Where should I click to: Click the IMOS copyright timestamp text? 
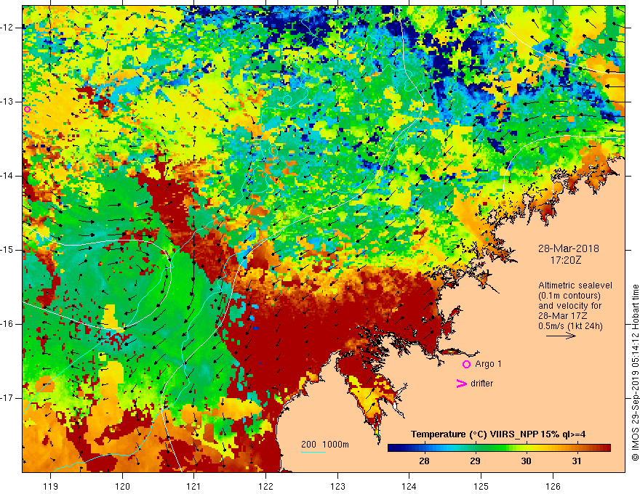[x=635, y=372]
